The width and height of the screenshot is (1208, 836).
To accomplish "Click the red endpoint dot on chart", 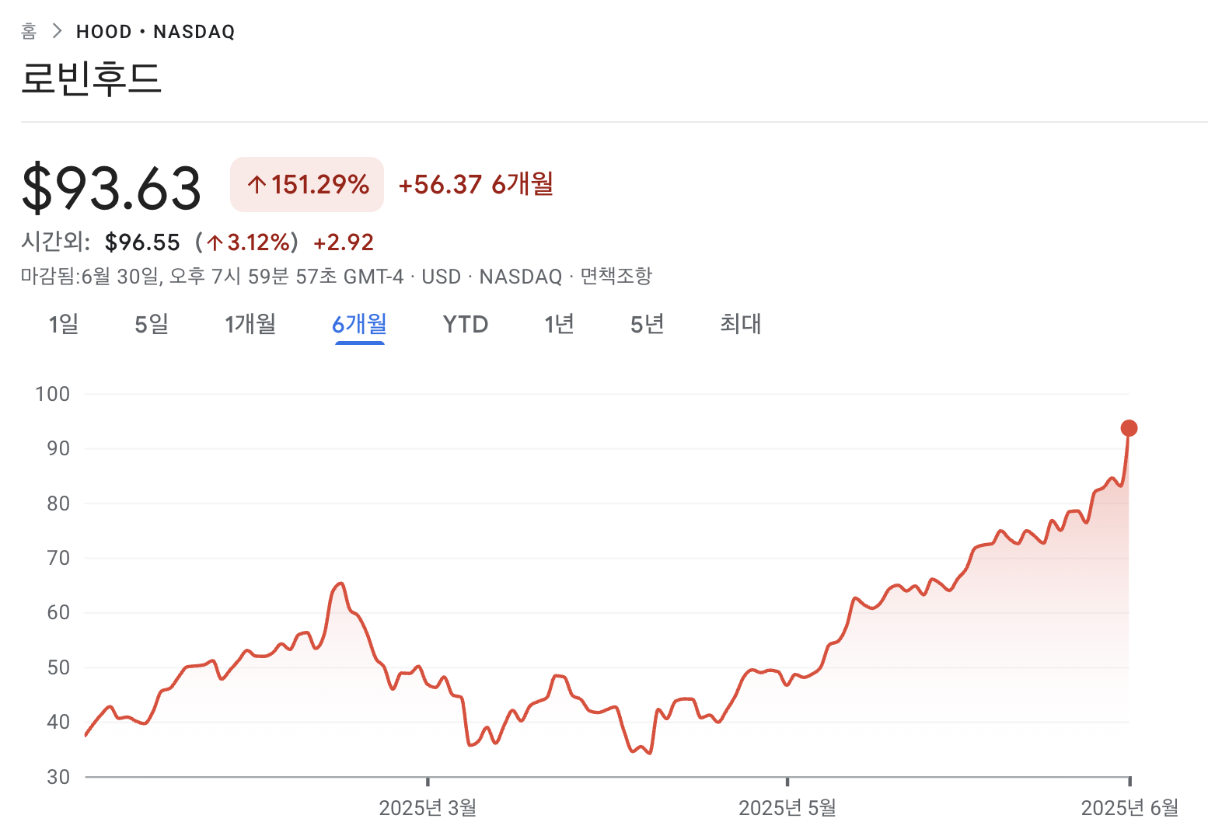I will [1129, 428].
